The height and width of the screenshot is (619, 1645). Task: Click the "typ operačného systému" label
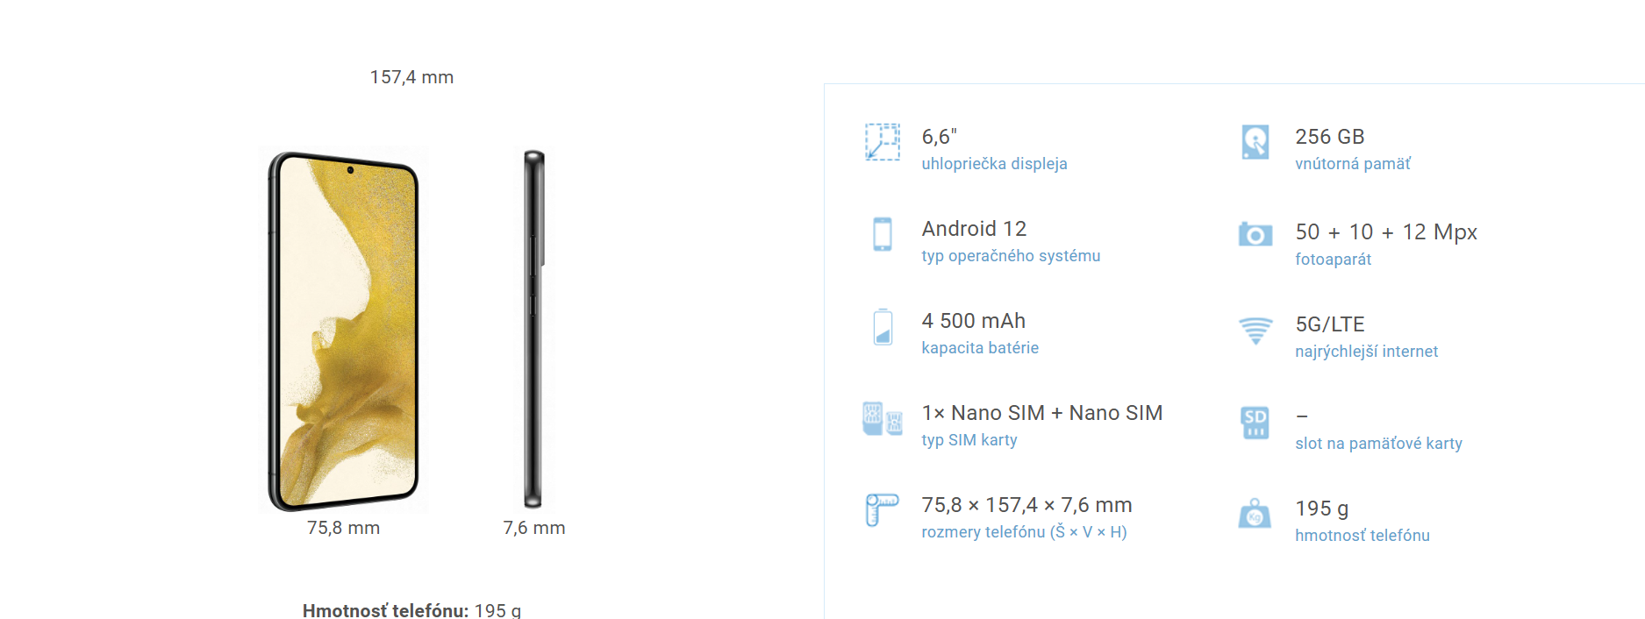point(1011,256)
